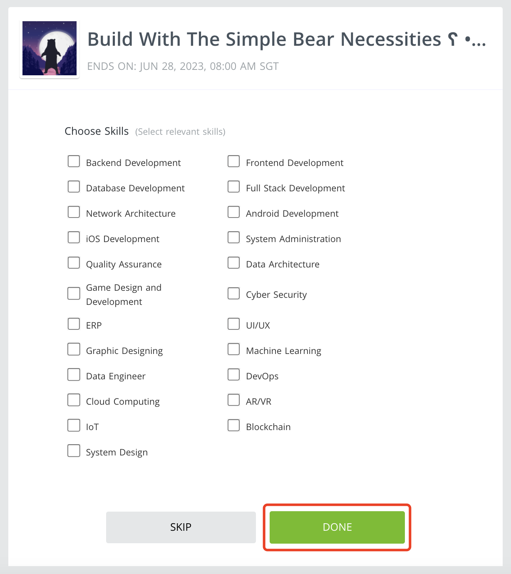Check the Network Architecture box
Viewport: 511px width, 574px height.
point(74,212)
